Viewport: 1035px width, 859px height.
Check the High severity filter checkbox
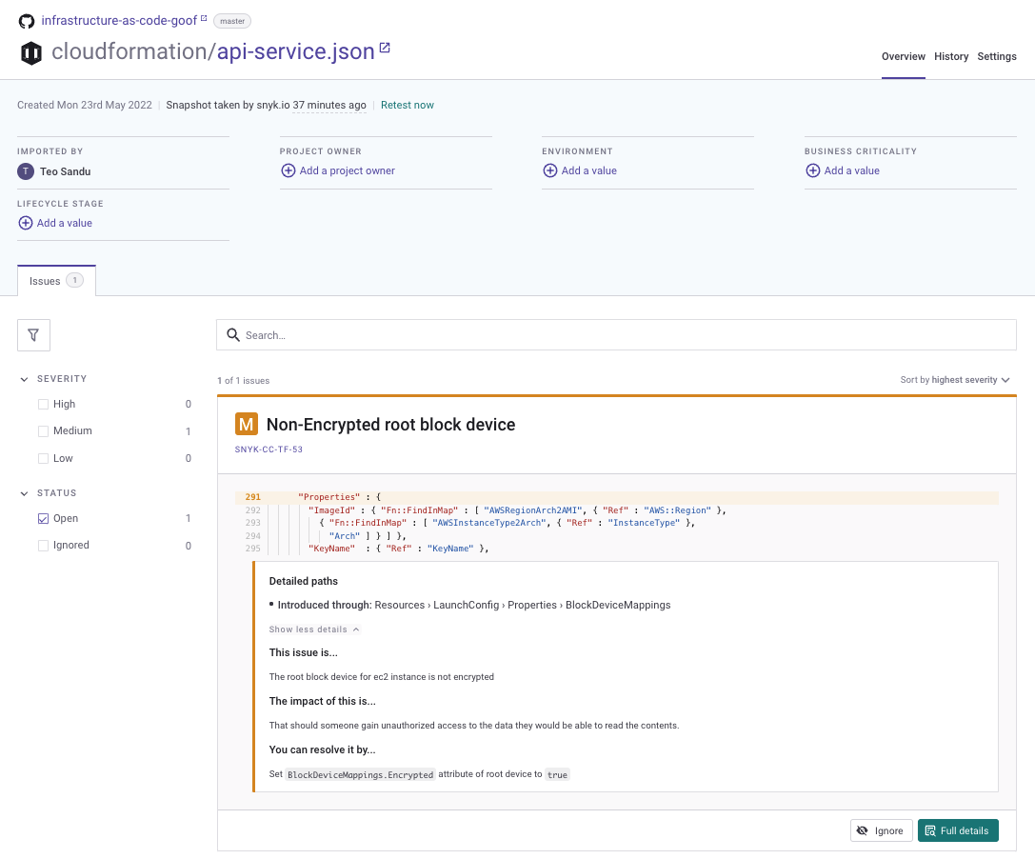pyautogui.click(x=43, y=404)
